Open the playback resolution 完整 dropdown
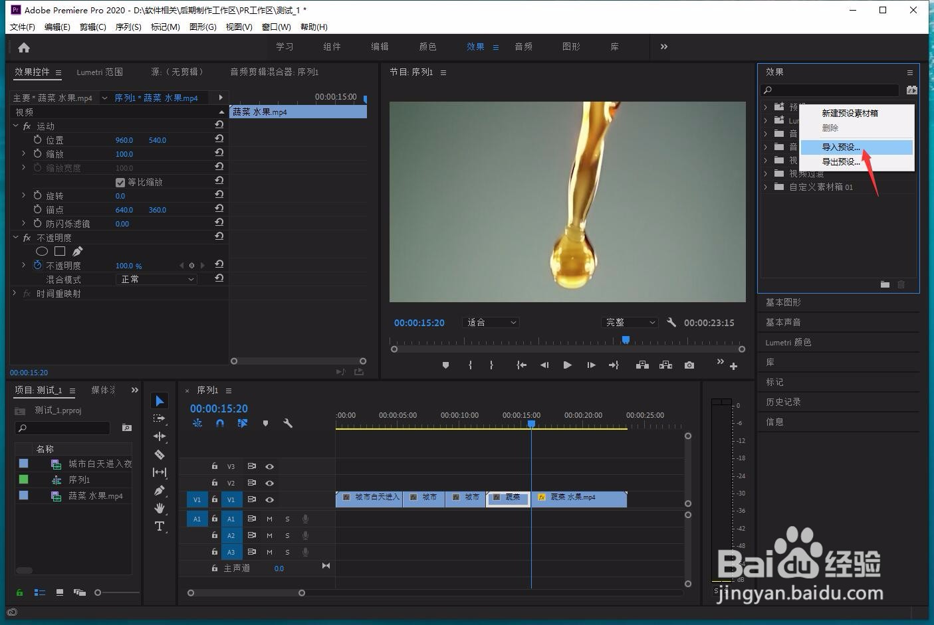Image resolution: width=934 pixels, height=625 pixels. [629, 322]
